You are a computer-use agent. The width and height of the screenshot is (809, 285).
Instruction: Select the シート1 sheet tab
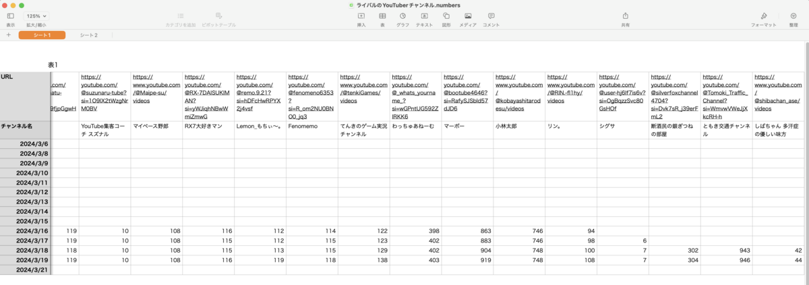click(x=42, y=35)
